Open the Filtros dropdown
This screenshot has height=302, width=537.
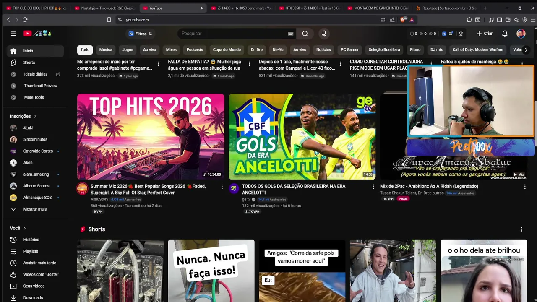(x=141, y=34)
